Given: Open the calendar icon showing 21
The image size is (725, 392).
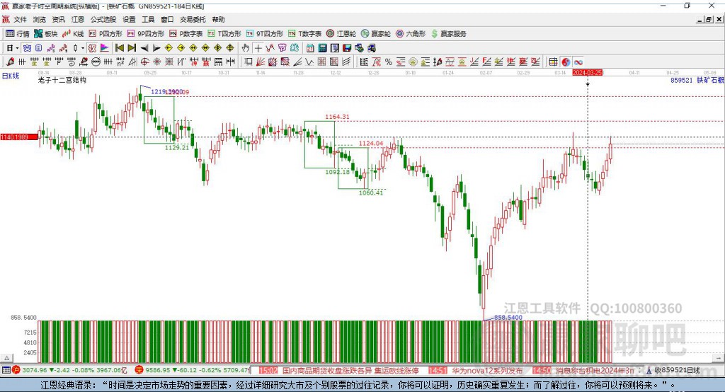Looking at the screenshot, I should pyautogui.click(x=310, y=47).
